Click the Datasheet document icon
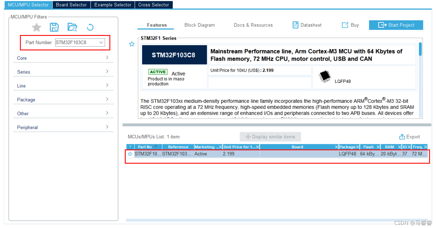 coord(296,25)
